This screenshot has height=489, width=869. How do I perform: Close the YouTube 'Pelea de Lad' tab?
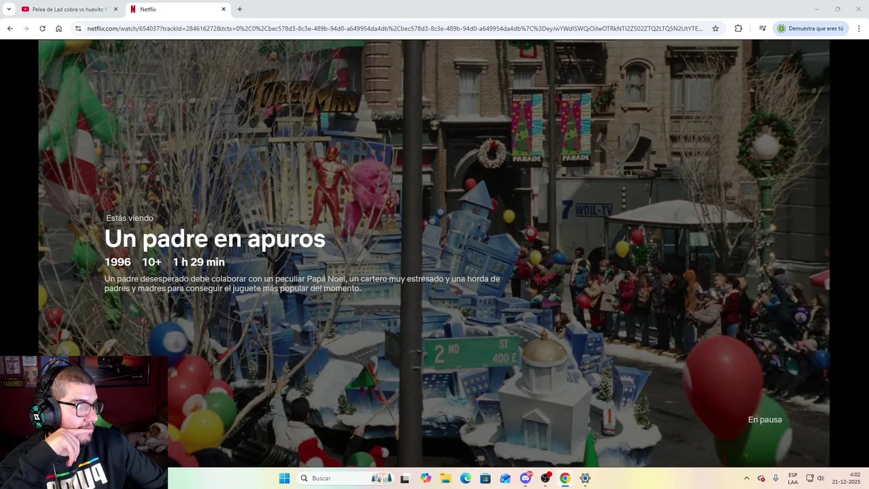115,10
